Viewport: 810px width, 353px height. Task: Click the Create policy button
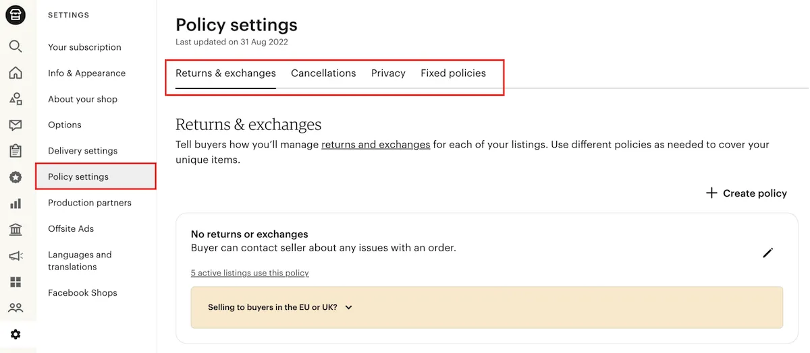(x=746, y=193)
